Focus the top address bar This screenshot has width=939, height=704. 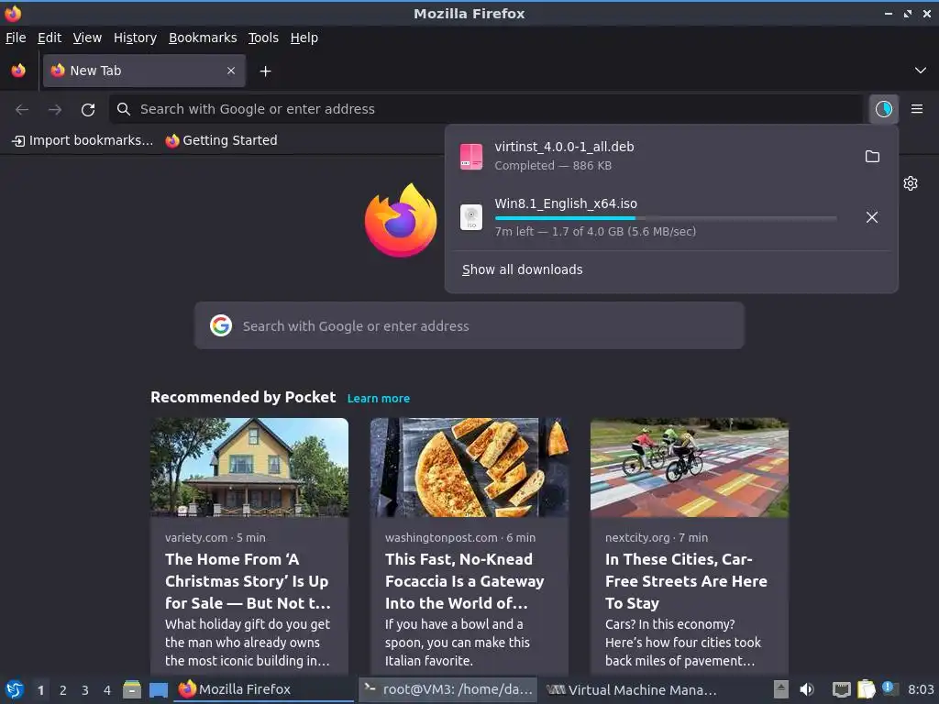click(x=486, y=109)
